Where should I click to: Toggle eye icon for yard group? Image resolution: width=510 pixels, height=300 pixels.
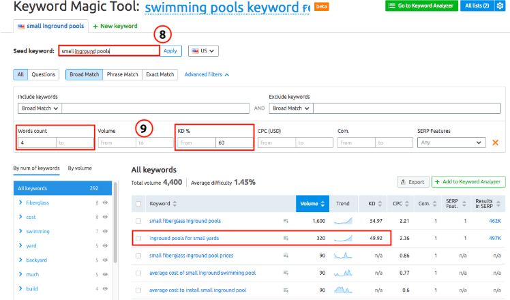pyautogui.click(x=105, y=245)
